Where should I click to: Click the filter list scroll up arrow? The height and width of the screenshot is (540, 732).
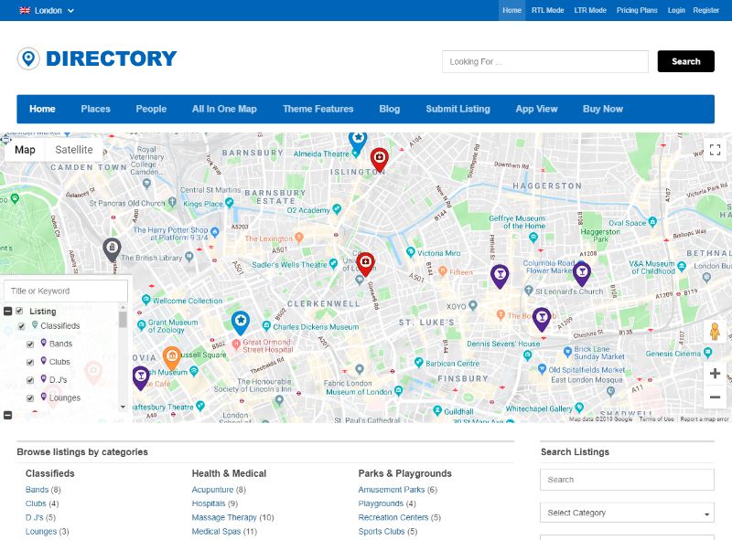[123, 307]
